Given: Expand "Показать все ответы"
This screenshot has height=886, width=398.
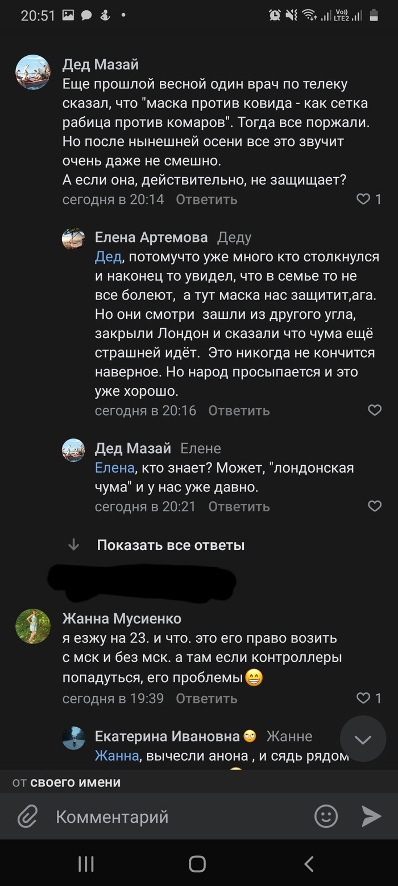Looking at the screenshot, I should (x=171, y=545).
